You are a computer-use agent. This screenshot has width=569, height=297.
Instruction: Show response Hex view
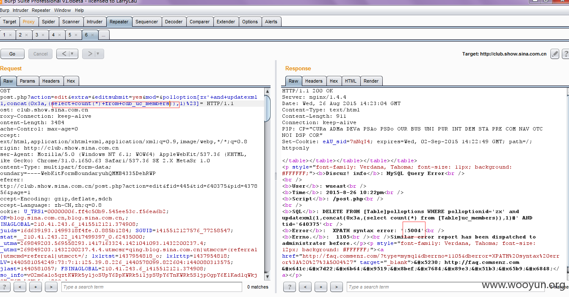click(334, 81)
